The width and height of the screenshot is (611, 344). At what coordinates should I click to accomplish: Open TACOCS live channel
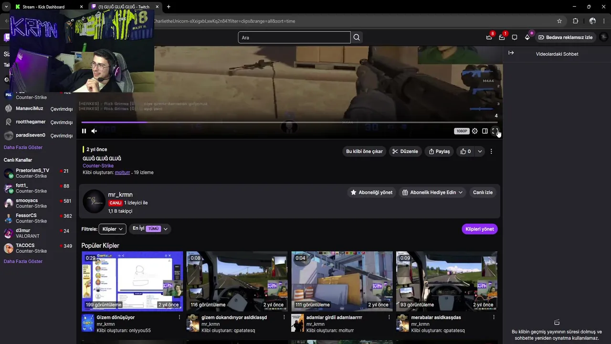click(x=38, y=248)
